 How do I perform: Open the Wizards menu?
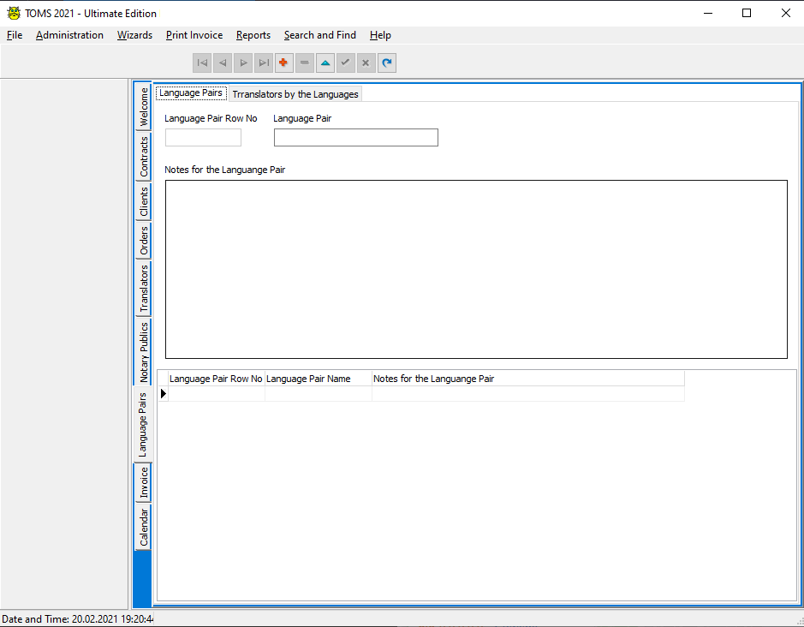[x=134, y=35]
